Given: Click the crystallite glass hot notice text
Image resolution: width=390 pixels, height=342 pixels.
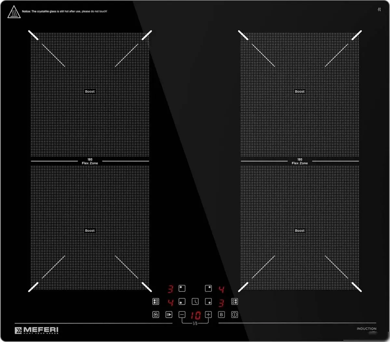Looking at the screenshot, I should pyautogui.click(x=64, y=11).
